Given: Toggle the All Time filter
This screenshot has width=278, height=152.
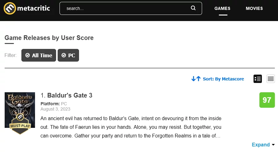Looking at the screenshot, I should pos(39,55).
